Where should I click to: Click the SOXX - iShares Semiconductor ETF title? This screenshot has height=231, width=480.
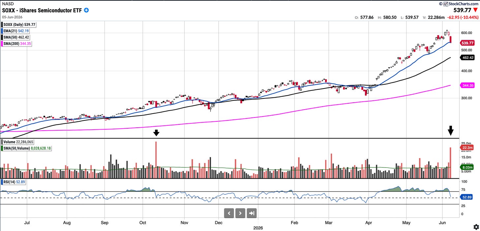pyautogui.click(x=42, y=10)
